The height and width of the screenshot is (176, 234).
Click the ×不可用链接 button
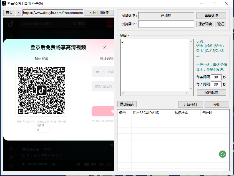tap(99, 13)
